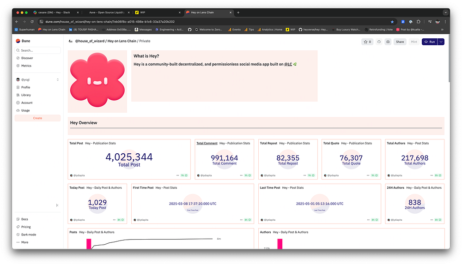Open Library in the sidebar
This screenshot has height=265, width=462.
coord(24,95)
